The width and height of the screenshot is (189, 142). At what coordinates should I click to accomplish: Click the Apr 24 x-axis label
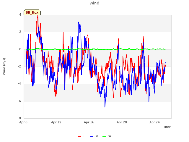pos(154,122)
